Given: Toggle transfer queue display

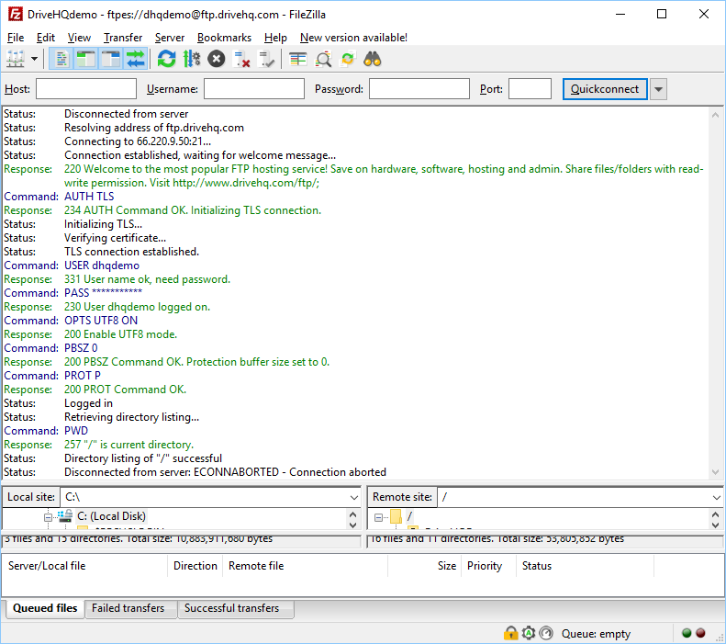Looking at the screenshot, I should click(135, 59).
